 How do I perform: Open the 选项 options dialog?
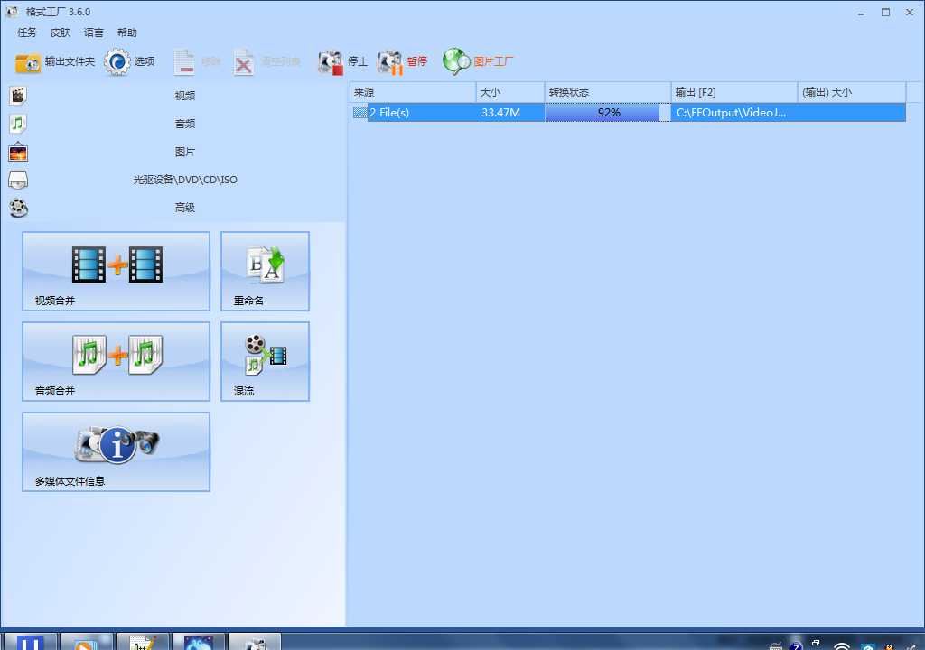(130, 61)
